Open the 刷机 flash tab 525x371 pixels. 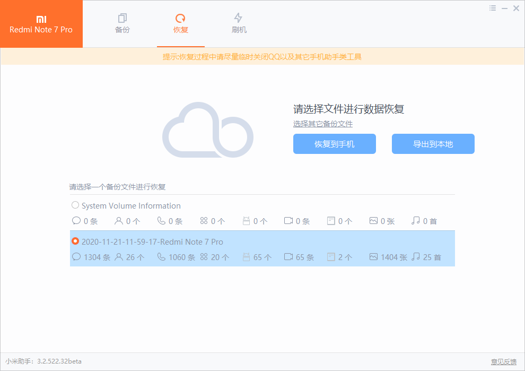239,23
